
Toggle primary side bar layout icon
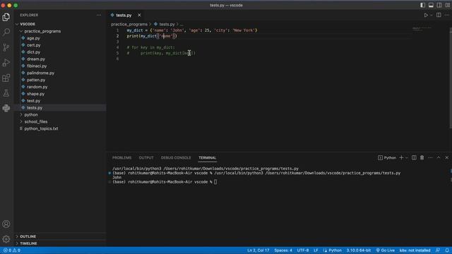(x=422, y=5)
